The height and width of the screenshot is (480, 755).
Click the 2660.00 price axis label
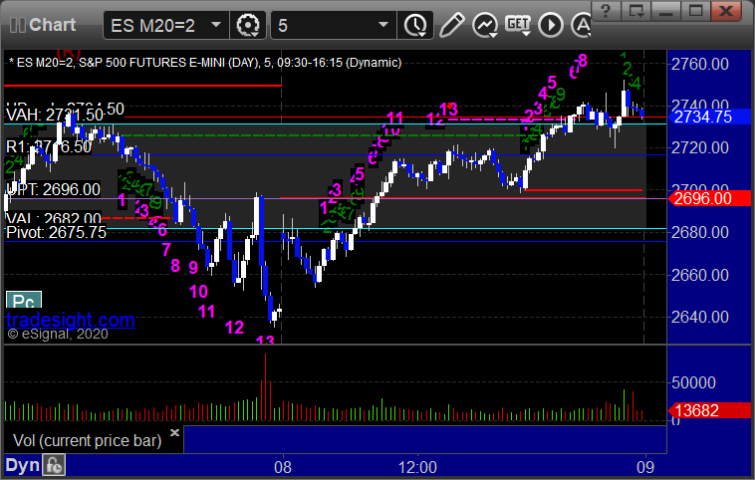(699, 275)
